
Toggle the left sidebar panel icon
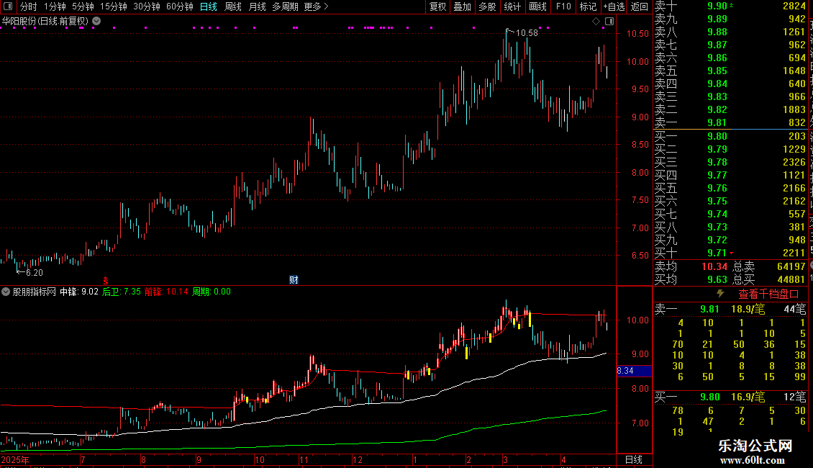pos(8,6)
